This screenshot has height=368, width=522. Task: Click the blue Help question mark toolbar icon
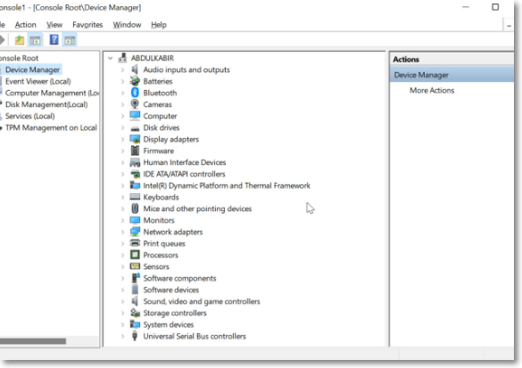pos(54,40)
